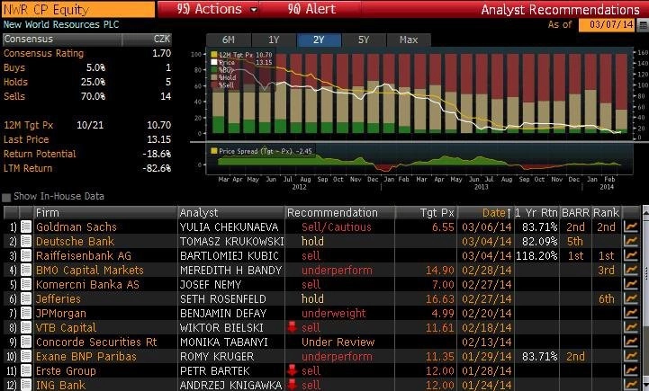Show chart icon for VTB Capital row
The width and height of the screenshot is (649, 391).
[x=631, y=328]
